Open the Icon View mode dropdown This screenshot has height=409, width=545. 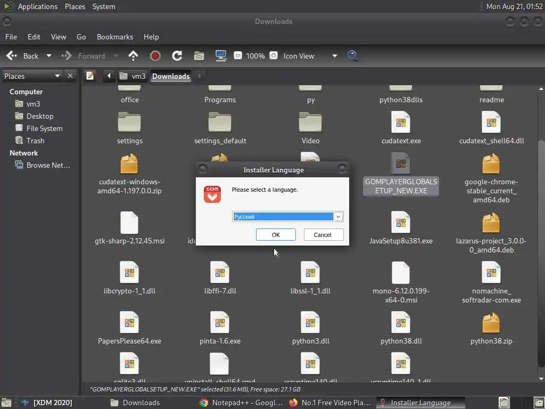tap(310, 56)
